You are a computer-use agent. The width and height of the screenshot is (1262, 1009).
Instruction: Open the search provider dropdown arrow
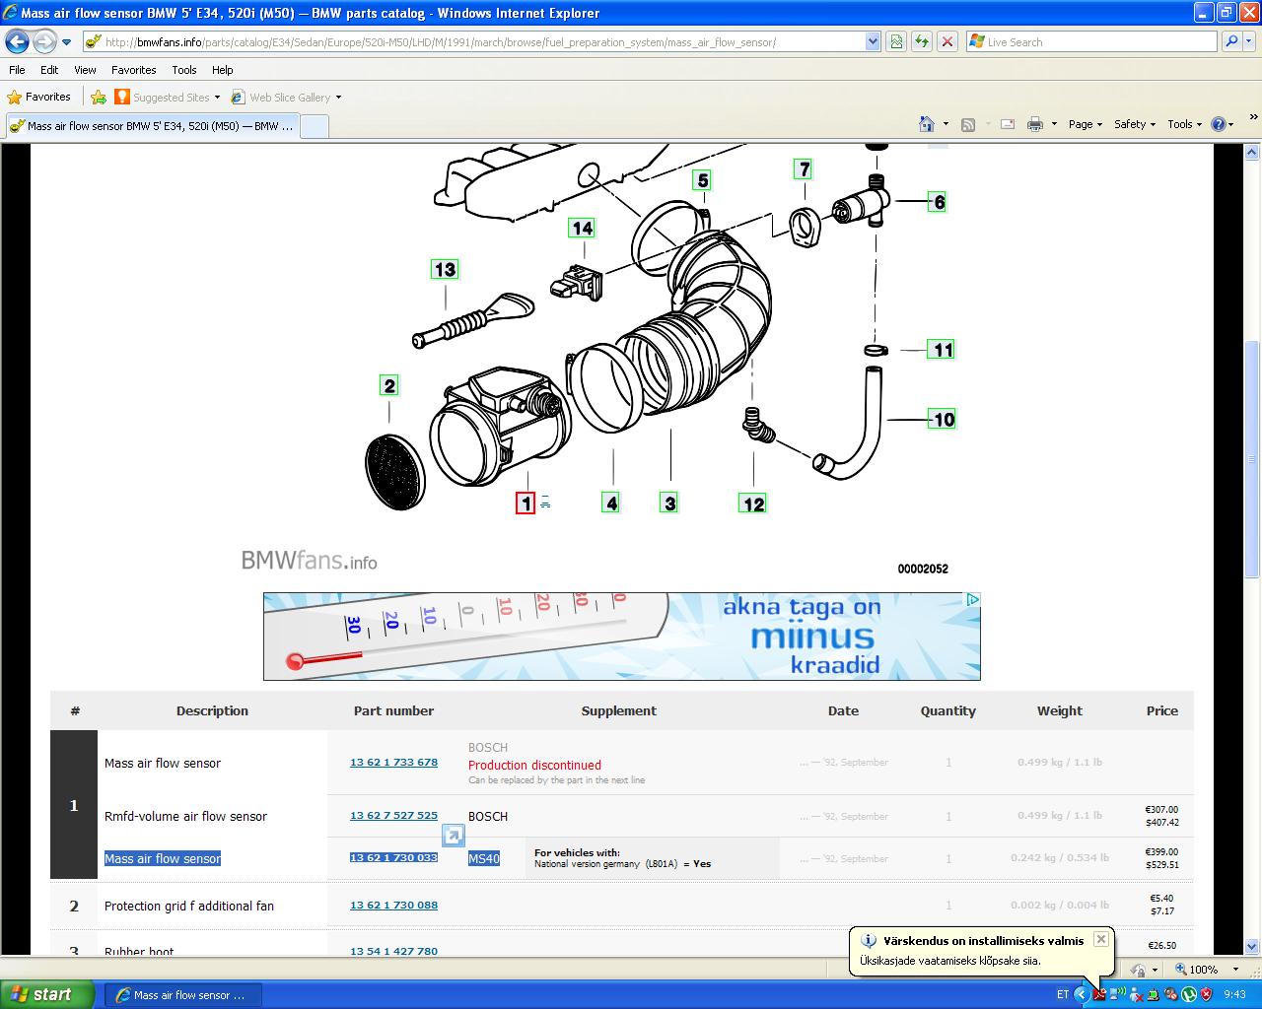(1249, 42)
